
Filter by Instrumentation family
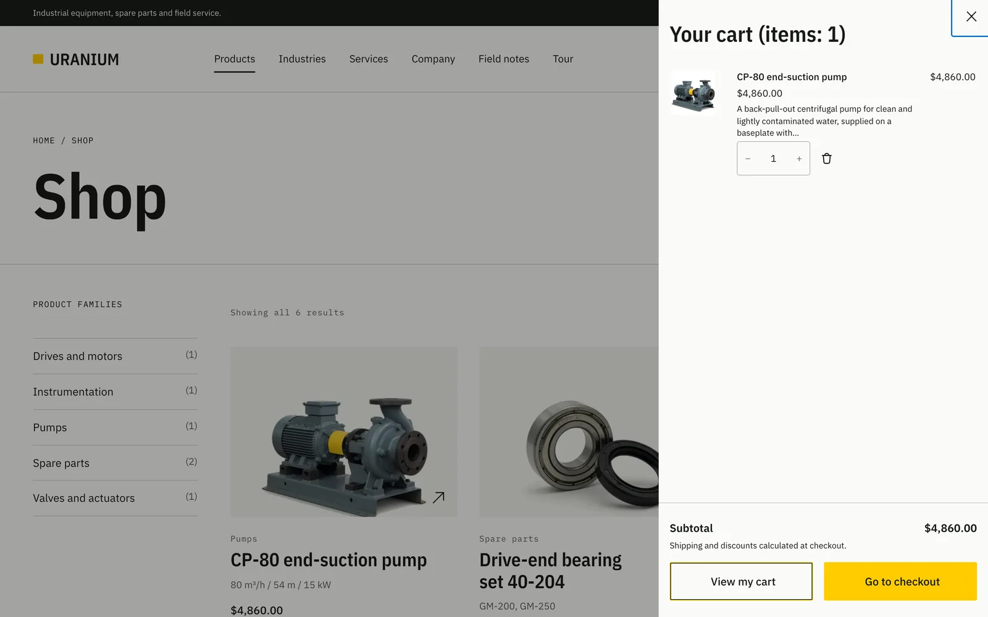coord(115,392)
